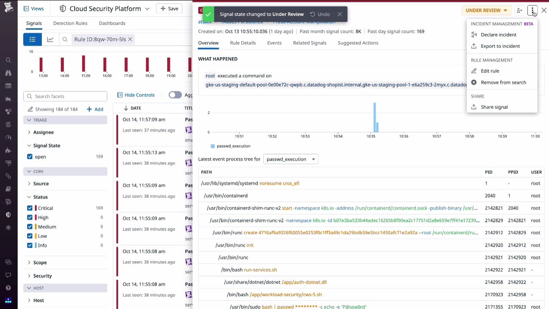Click Add facet link
The image size is (549, 309).
click(x=95, y=109)
